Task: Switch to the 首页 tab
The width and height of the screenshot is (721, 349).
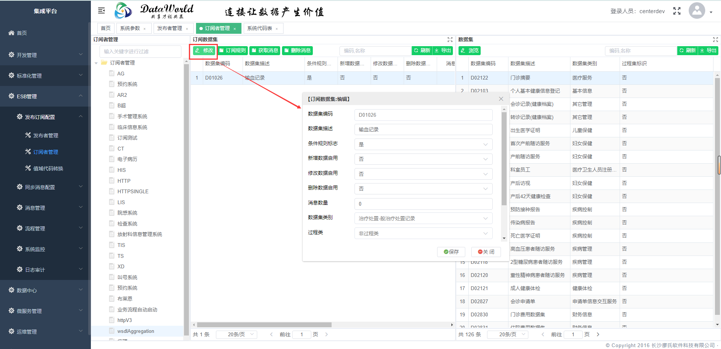Action: [106, 28]
